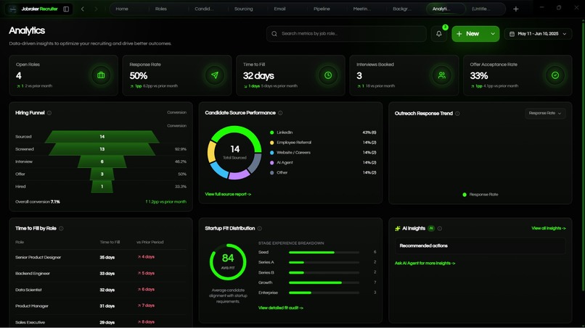Show Outreach Response Trend info icon
Image resolution: width=585 pixels, height=328 pixels.
[457, 114]
